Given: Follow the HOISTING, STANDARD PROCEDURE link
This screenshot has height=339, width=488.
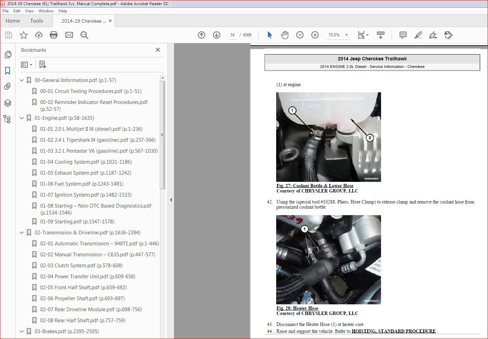Looking at the screenshot, I should click(394, 331).
